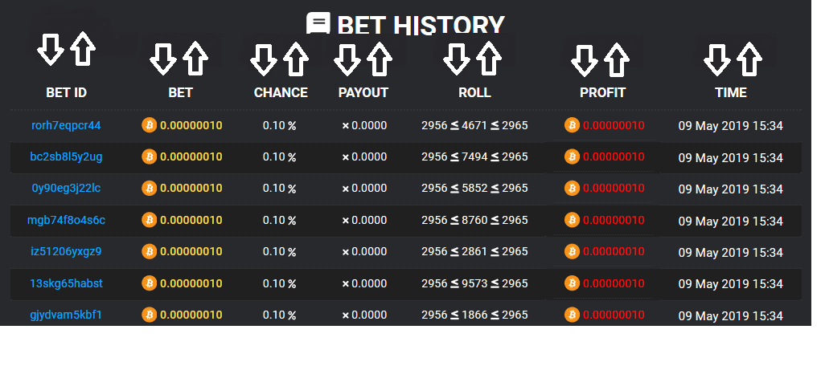Click the up arrow above Profit column
821x370 pixels.
point(616,59)
